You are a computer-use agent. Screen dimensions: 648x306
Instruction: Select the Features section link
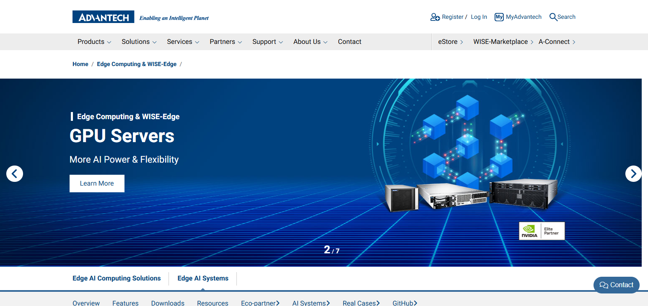click(x=125, y=303)
